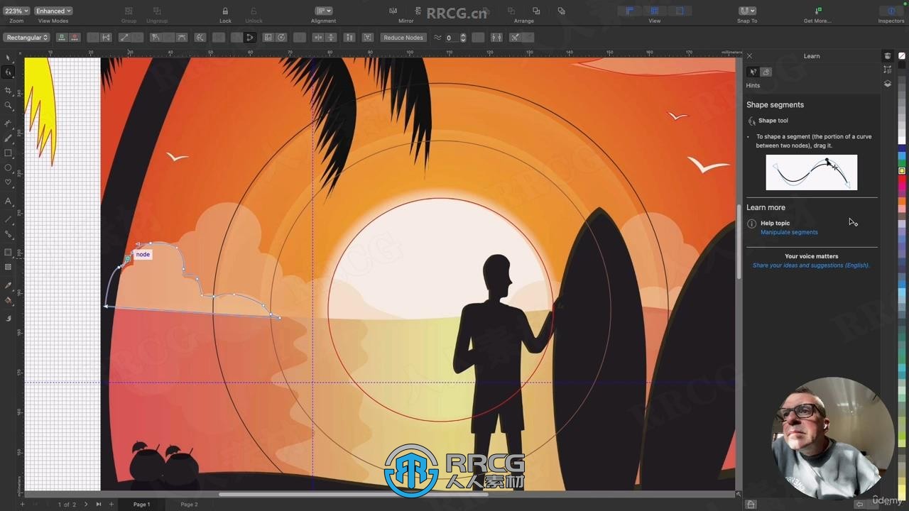
Task: Choose the Connector tool
Action: click(9, 235)
